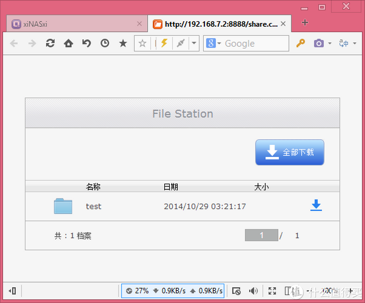This screenshot has height=303, width=365.
Task: Click date 2014/10/29 03:21:17
Action: pos(205,206)
